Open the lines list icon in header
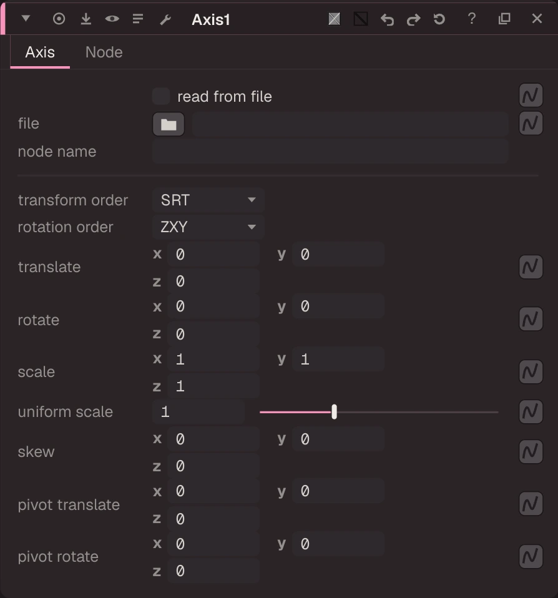558x598 pixels. tap(138, 19)
